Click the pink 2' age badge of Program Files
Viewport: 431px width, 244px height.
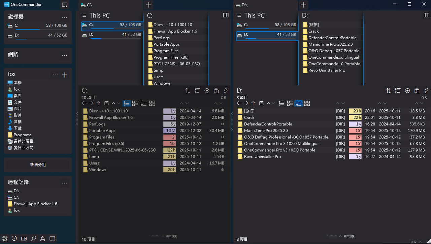pos(170,137)
